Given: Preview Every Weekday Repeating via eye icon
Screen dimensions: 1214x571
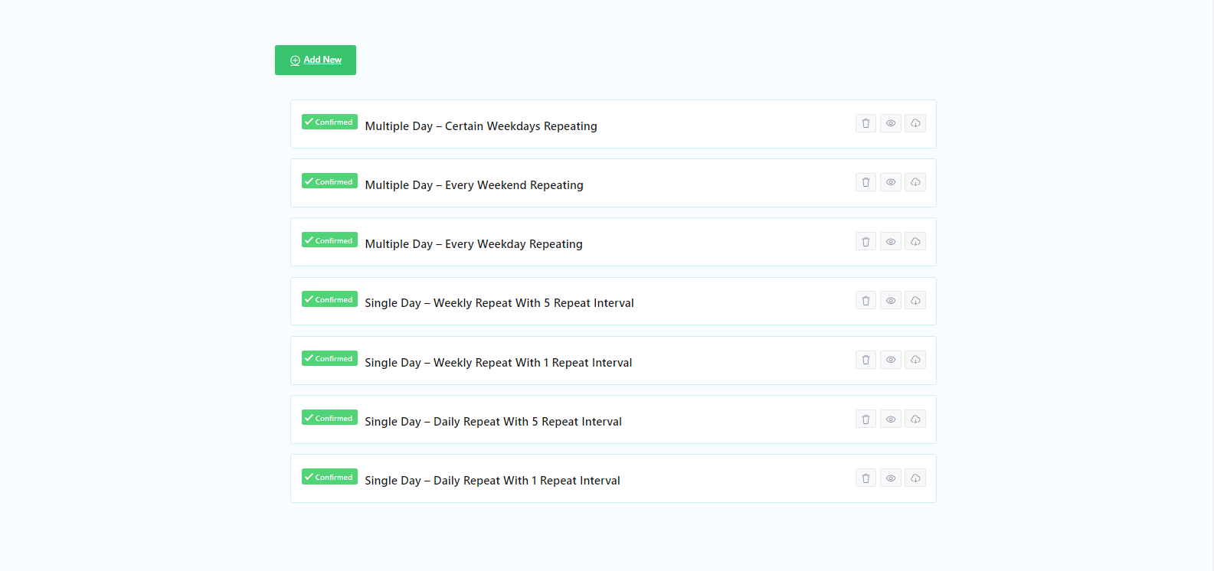Looking at the screenshot, I should 890,242.
